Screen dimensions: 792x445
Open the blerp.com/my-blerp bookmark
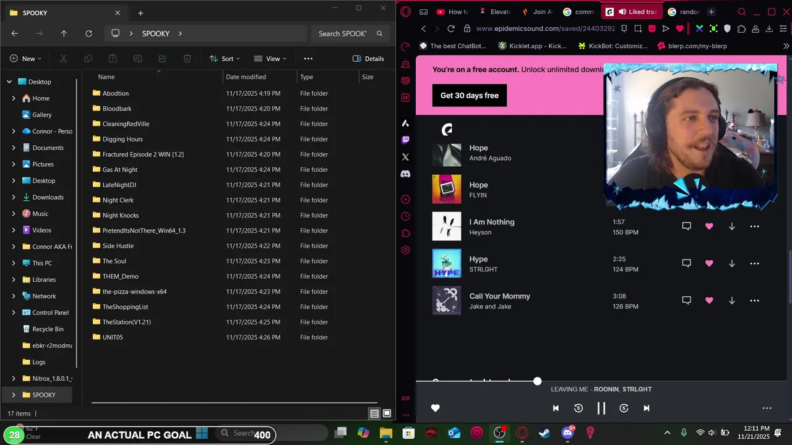pos(692,46)
